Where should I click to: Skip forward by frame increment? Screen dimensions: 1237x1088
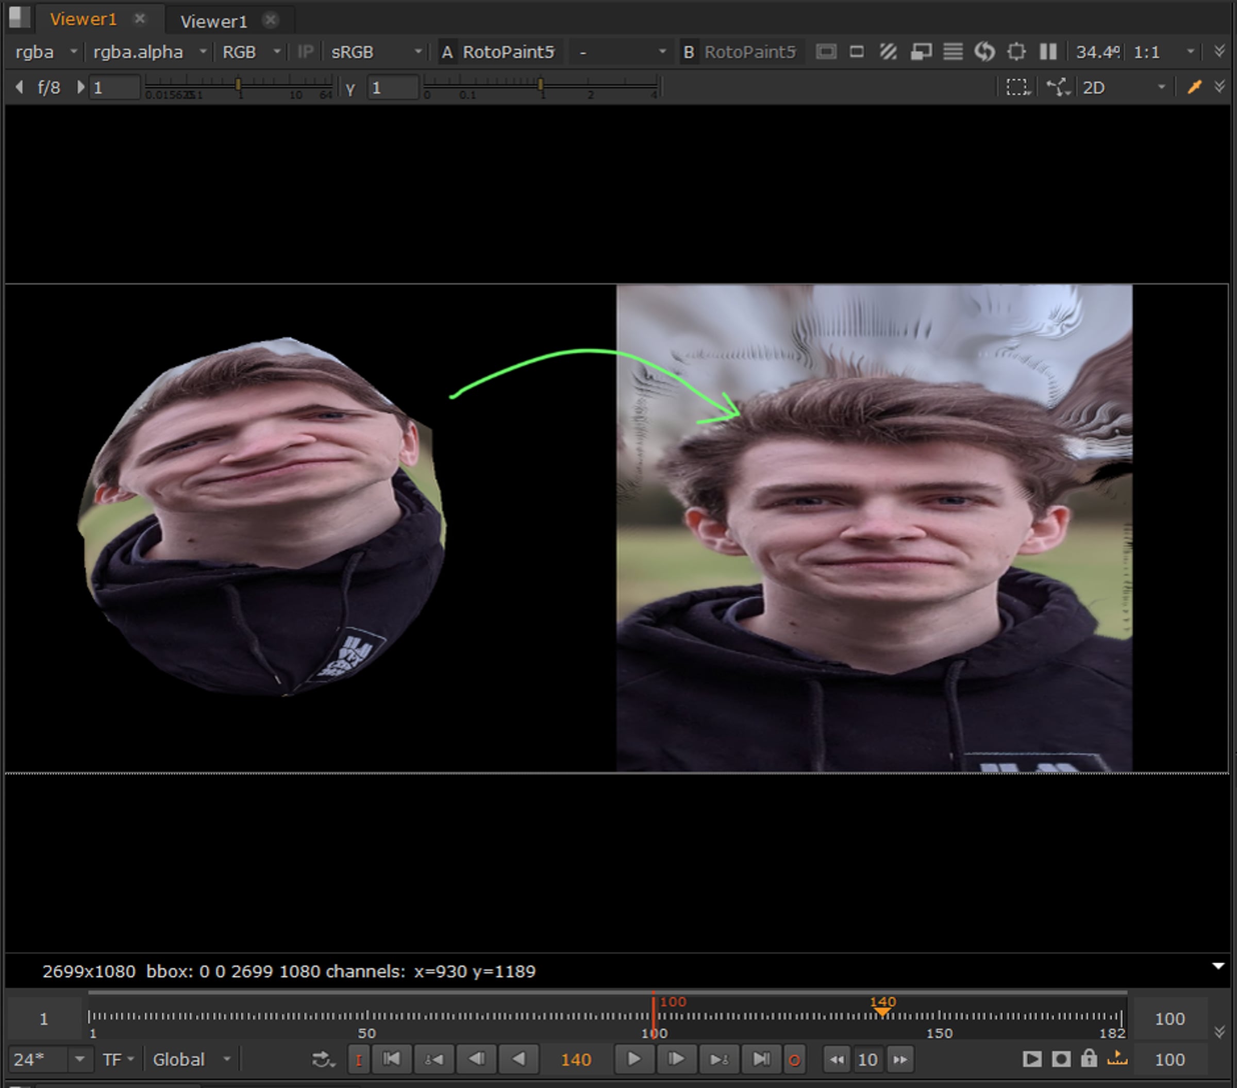[900, 1060]
